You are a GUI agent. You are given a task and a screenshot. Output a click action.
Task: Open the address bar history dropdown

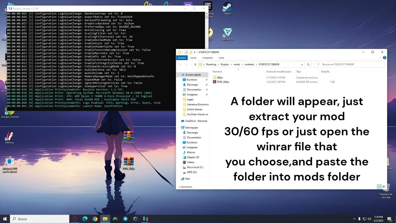302,64
